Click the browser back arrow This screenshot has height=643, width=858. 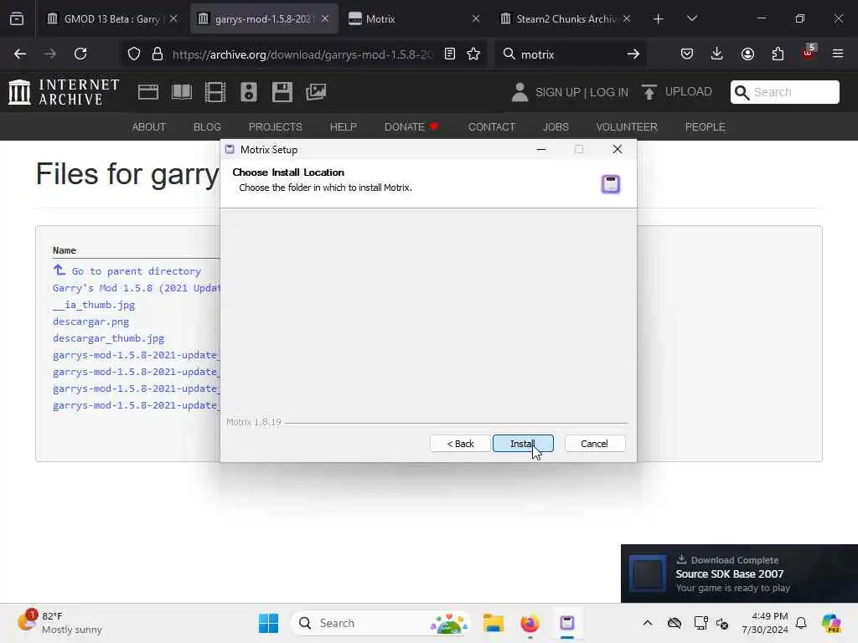pos(20,54)
